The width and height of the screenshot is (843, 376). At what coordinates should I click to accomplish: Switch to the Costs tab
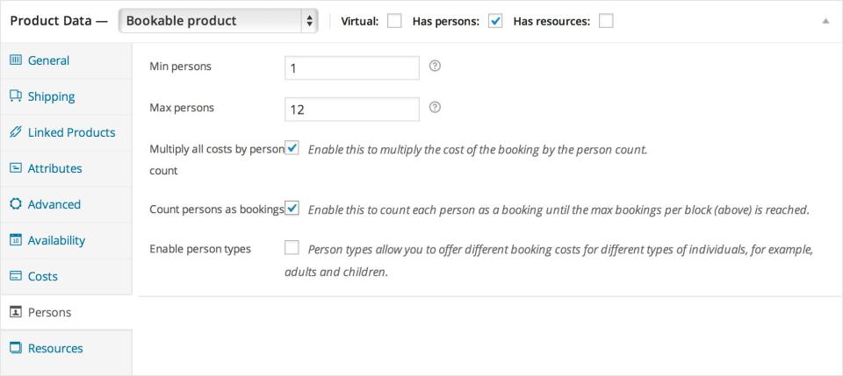click(x=42, y=276)
